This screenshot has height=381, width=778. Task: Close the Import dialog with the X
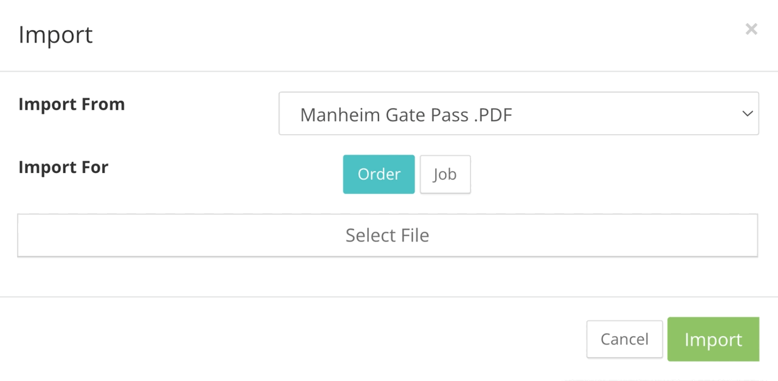[x=751, y=29]
